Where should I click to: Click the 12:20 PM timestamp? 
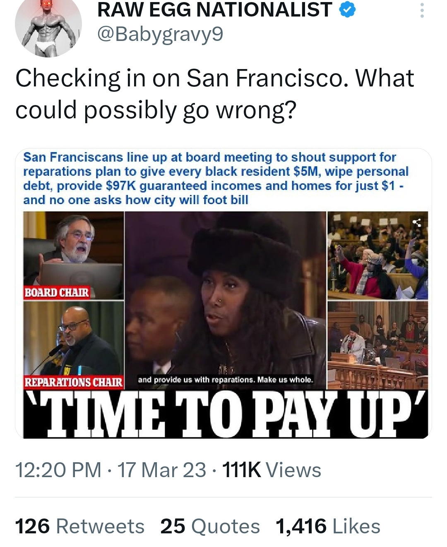tap(58, 470)
